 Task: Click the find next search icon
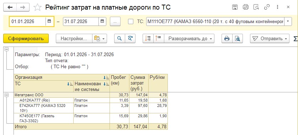tap(130, 38)
